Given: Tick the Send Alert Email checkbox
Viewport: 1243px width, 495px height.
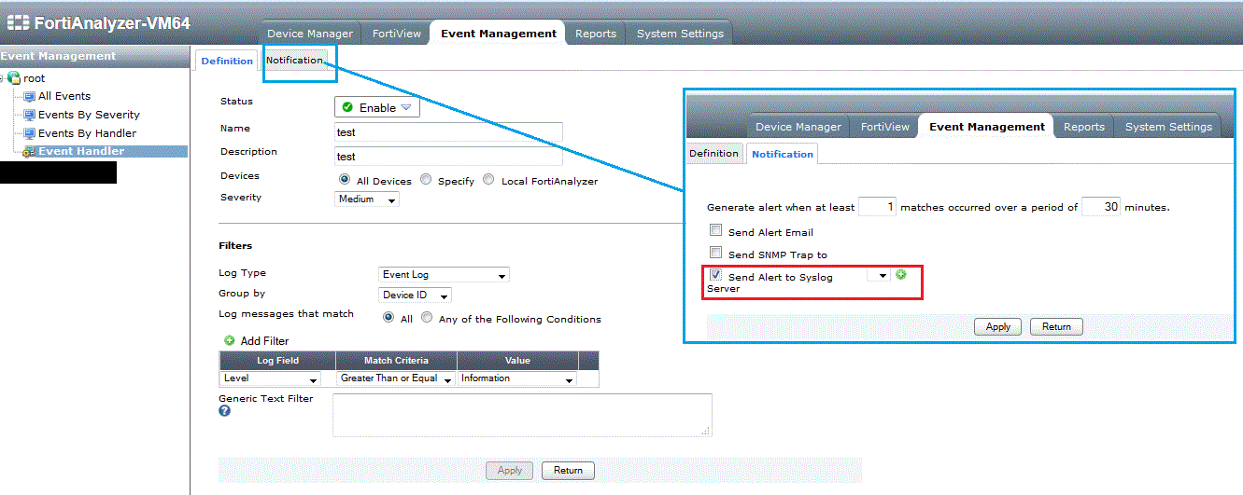Looking at the screenshot, I should [x=715, y=230].
